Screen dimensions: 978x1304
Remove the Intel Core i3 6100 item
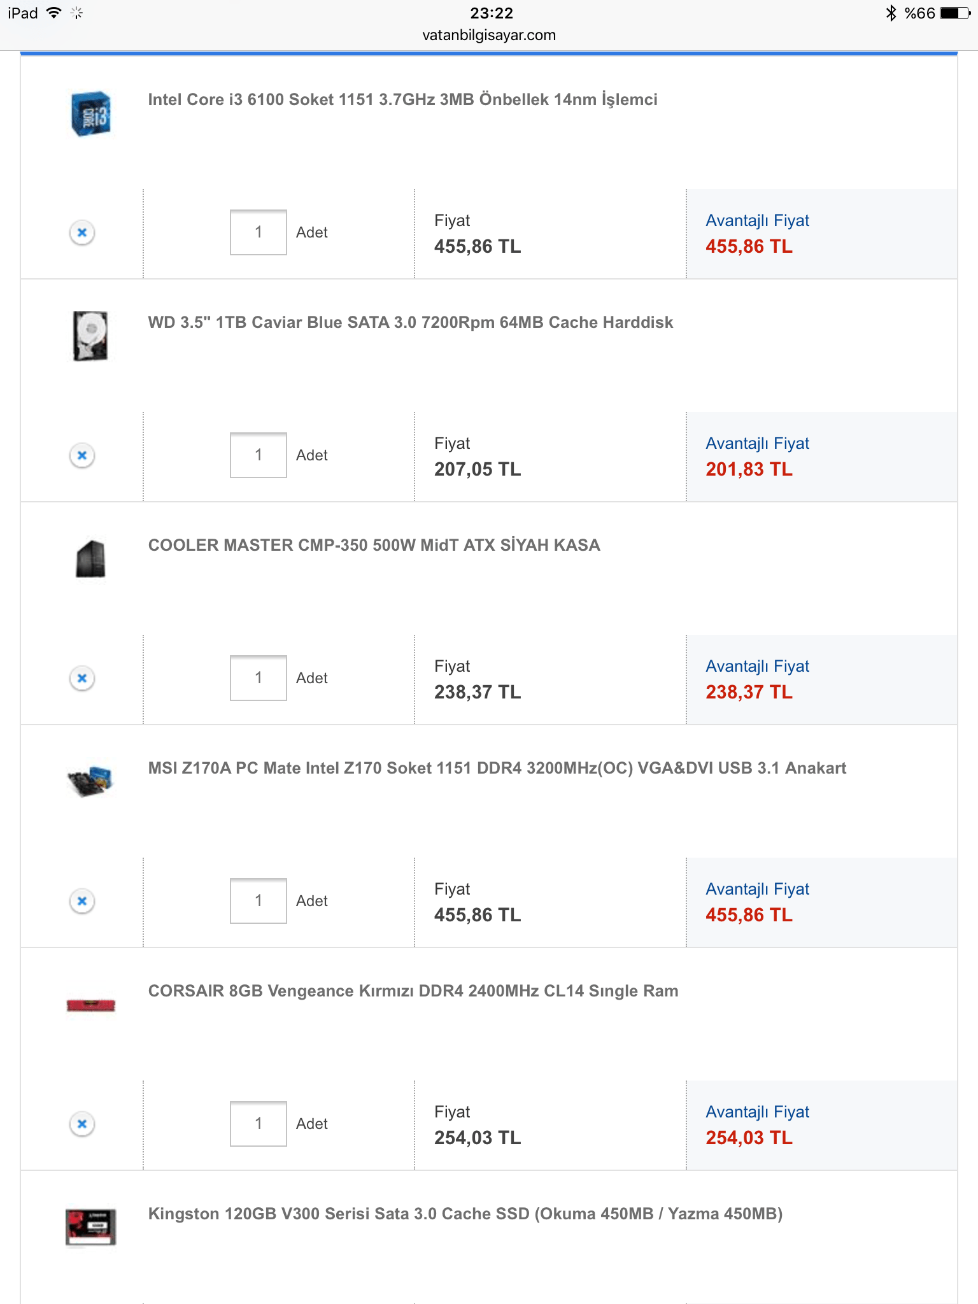[82, 232]
